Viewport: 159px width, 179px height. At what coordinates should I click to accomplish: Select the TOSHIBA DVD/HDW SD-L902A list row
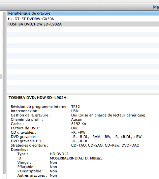pyautogui.click(x=83, y=24)
